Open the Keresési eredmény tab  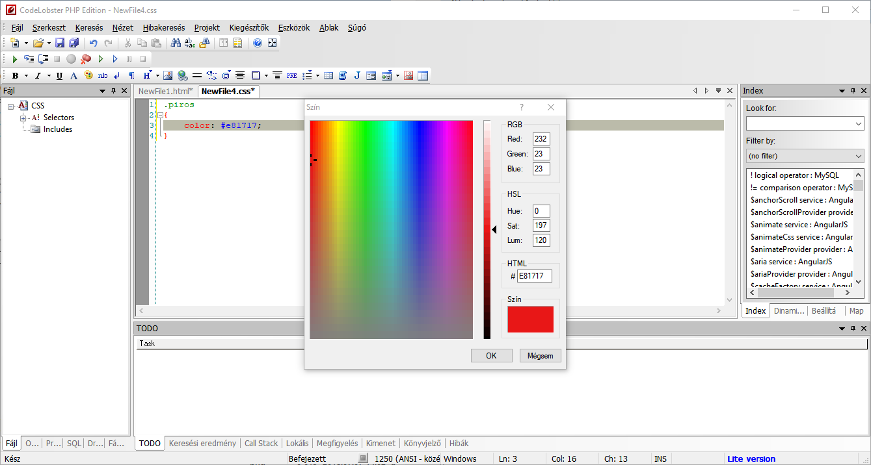(x=202, y=444)
